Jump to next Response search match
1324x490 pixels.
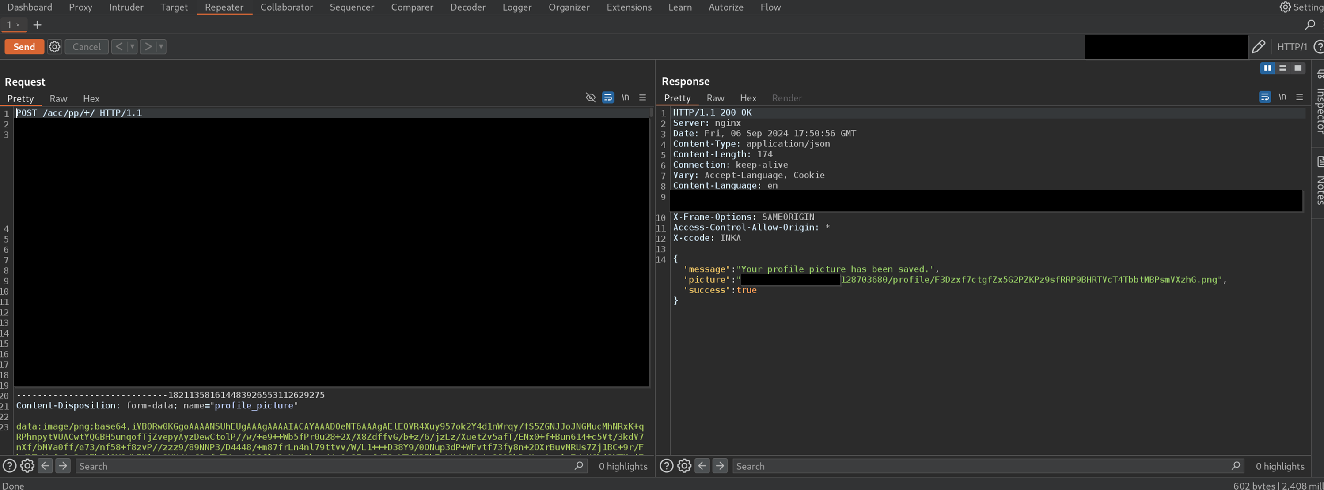click(x=720, y=465)
